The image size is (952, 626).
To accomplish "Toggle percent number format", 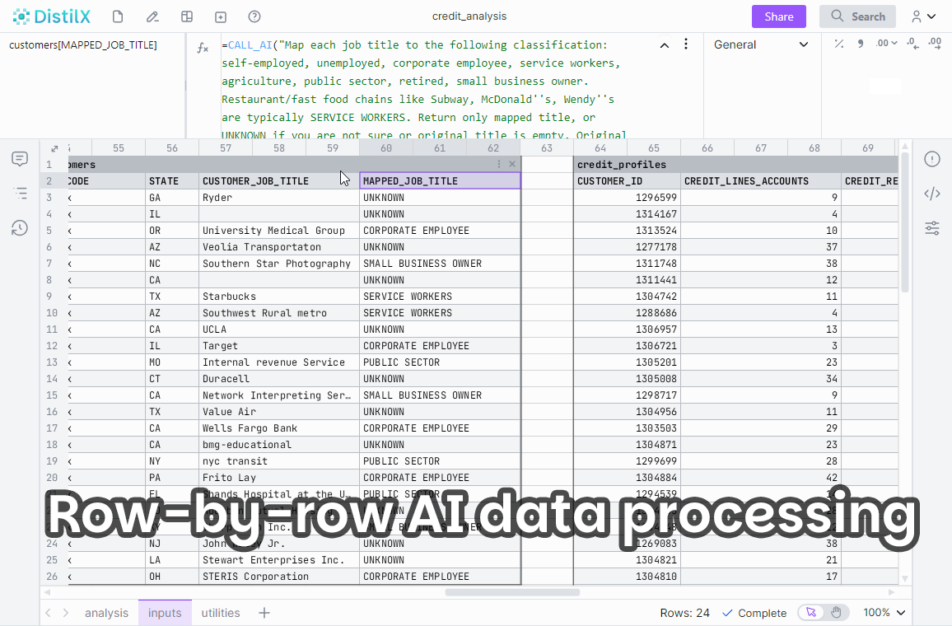I will point(838,44).
